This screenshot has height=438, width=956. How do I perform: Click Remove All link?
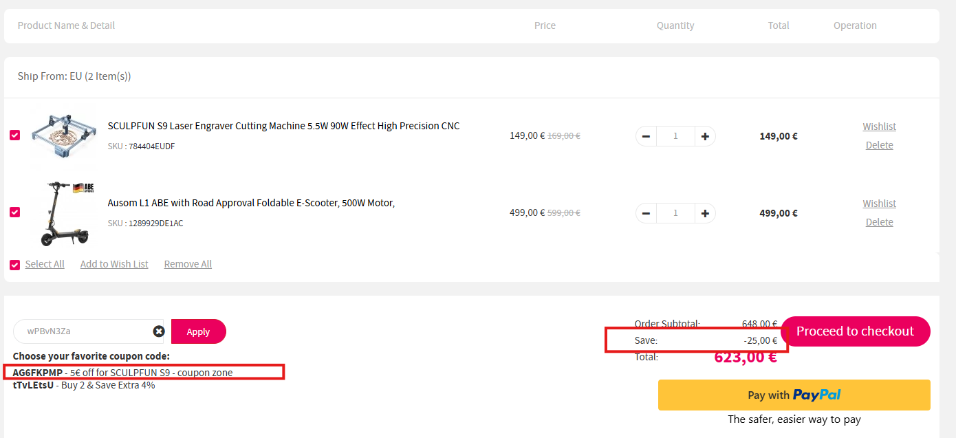[188, 264]
